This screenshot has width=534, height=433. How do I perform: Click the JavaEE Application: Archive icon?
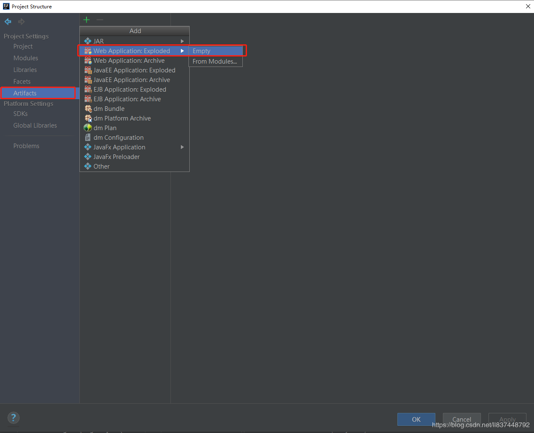coord(88,79)
